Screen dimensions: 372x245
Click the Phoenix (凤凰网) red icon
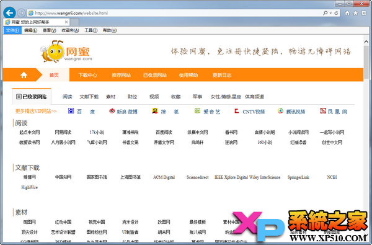click(x=323, y=110)
